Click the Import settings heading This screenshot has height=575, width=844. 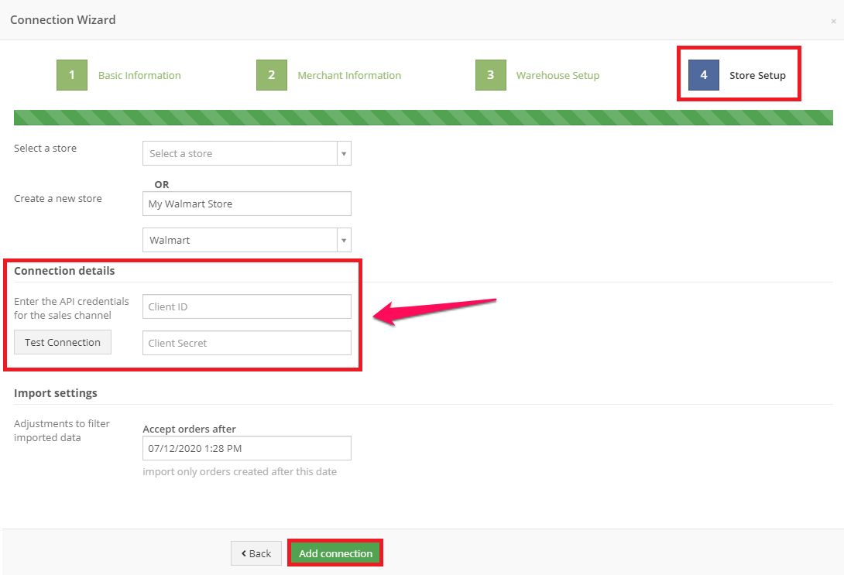click(x=56, y=392)
